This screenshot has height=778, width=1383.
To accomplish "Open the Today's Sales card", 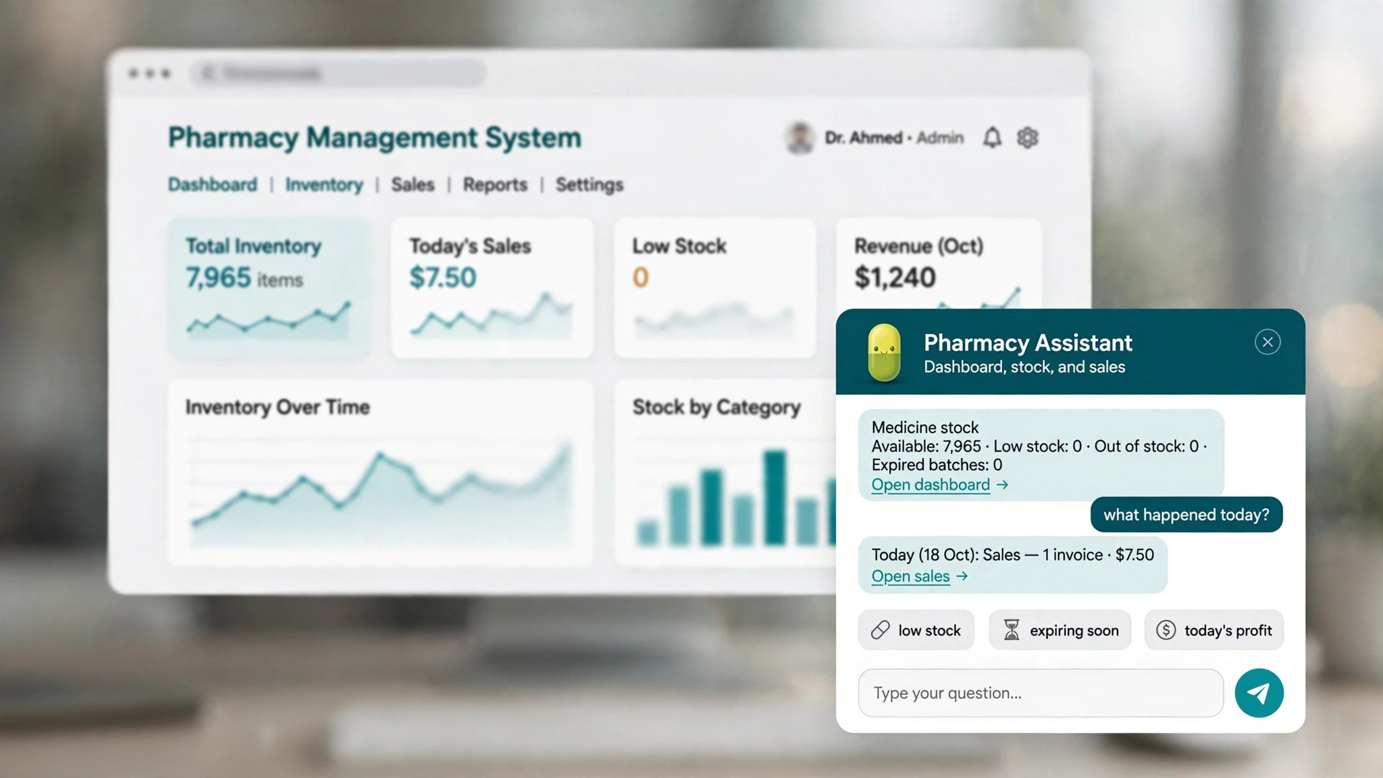I will pos(492,288).
